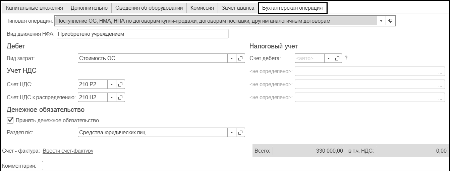Click the open icon beside Счет НДС

click(120, 84)
